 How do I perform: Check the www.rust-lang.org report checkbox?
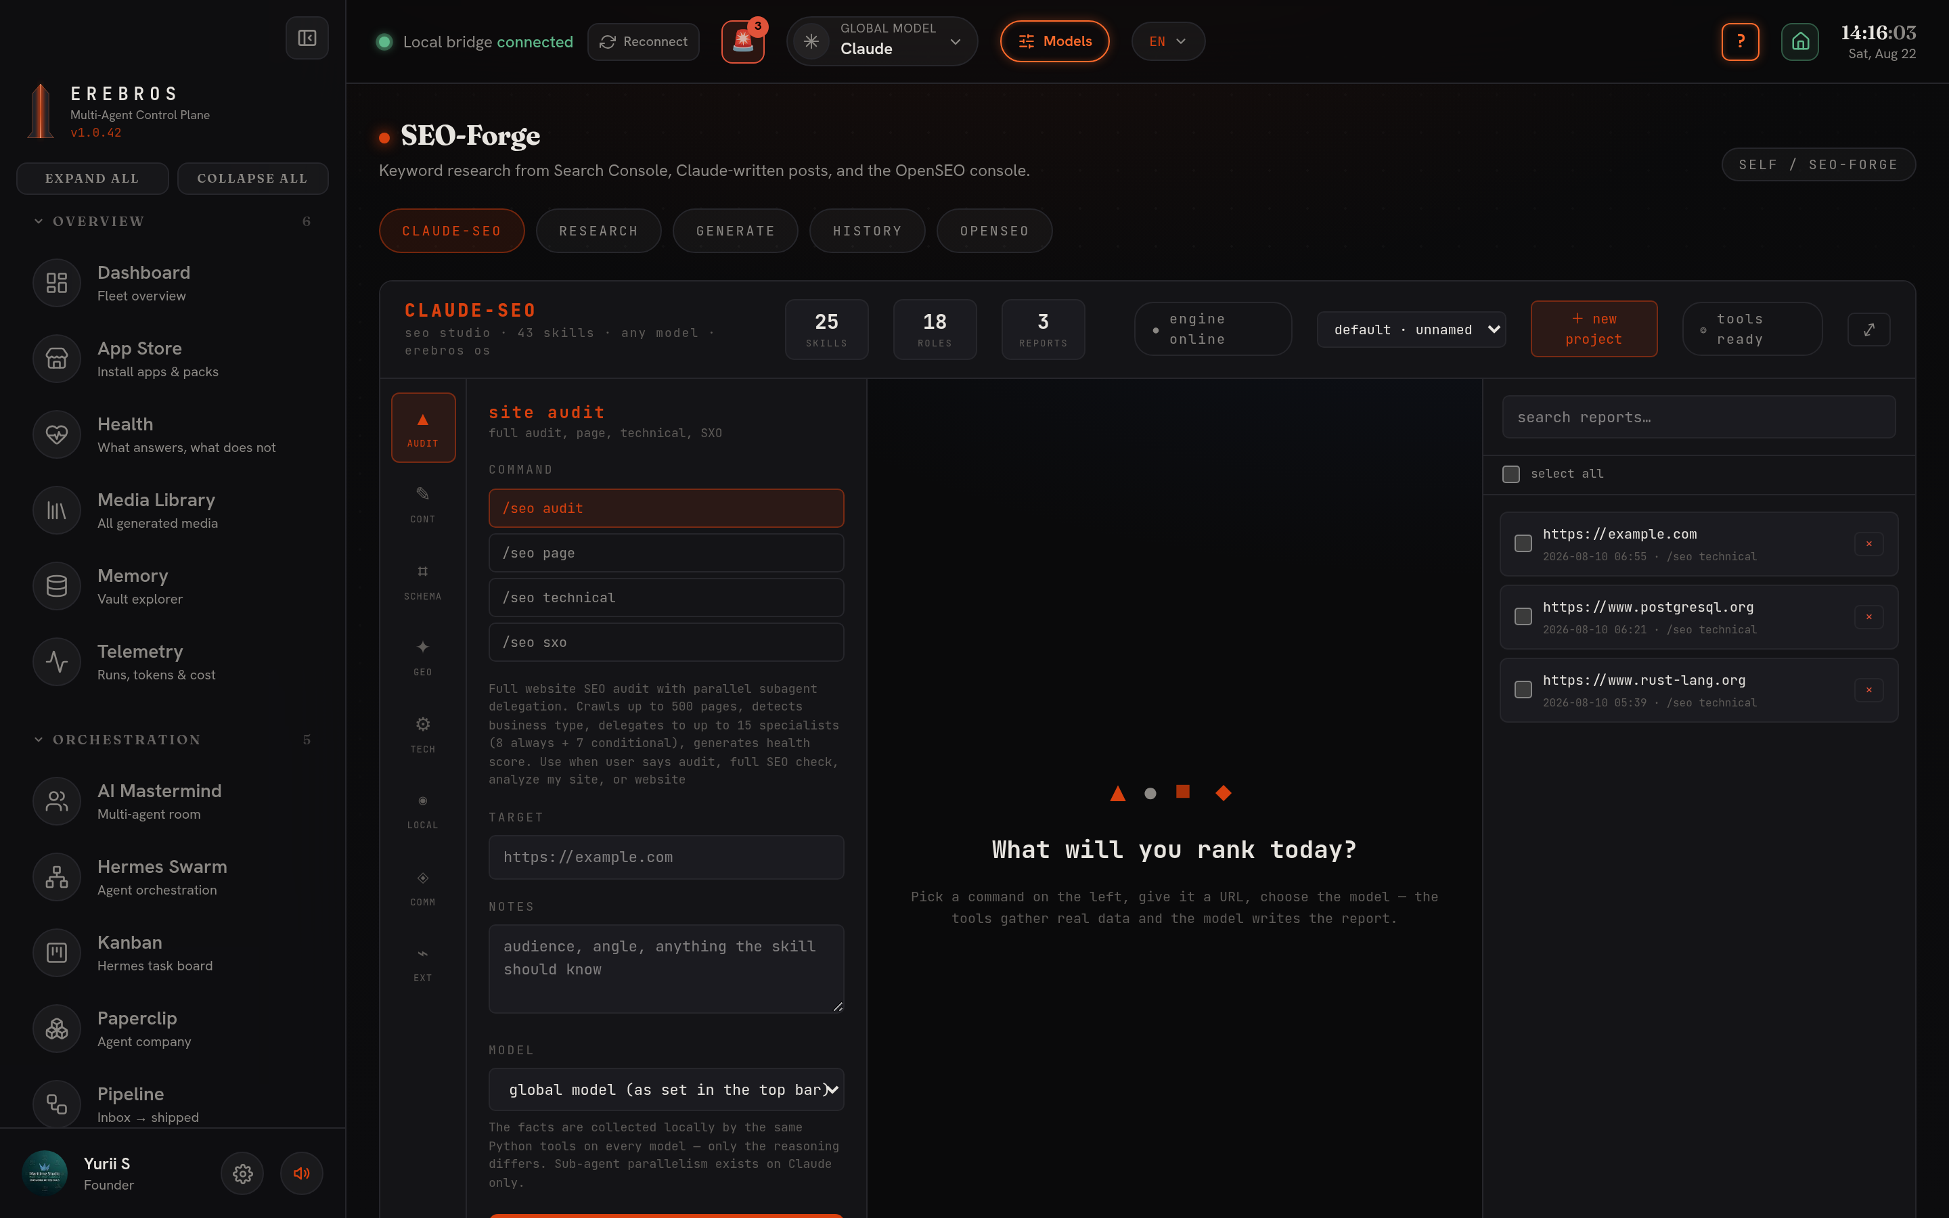(1523, 690)
